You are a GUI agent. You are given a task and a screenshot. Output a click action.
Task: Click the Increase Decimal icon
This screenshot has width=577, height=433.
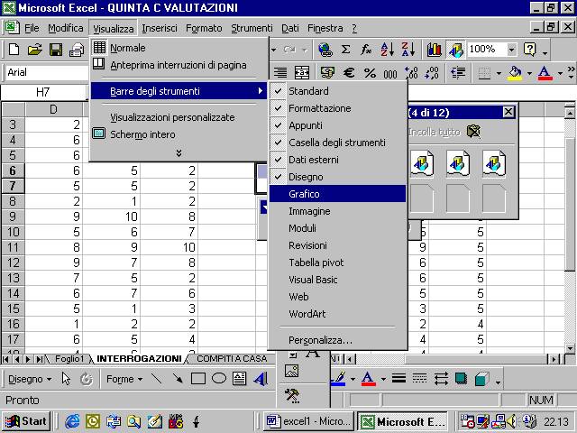point(411,72)
